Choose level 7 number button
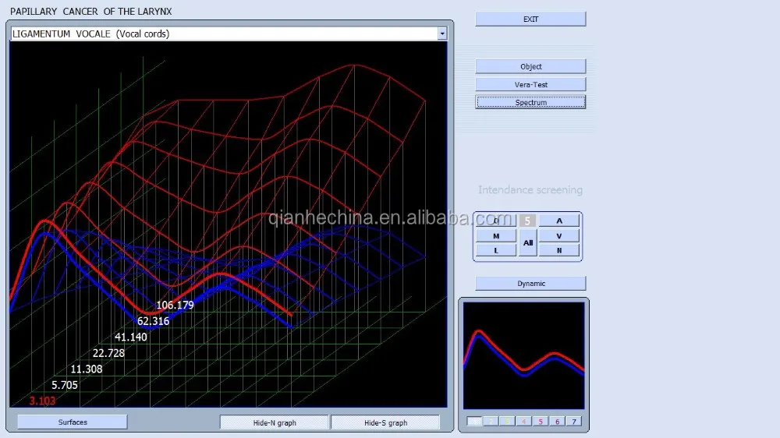 point(574,422)
